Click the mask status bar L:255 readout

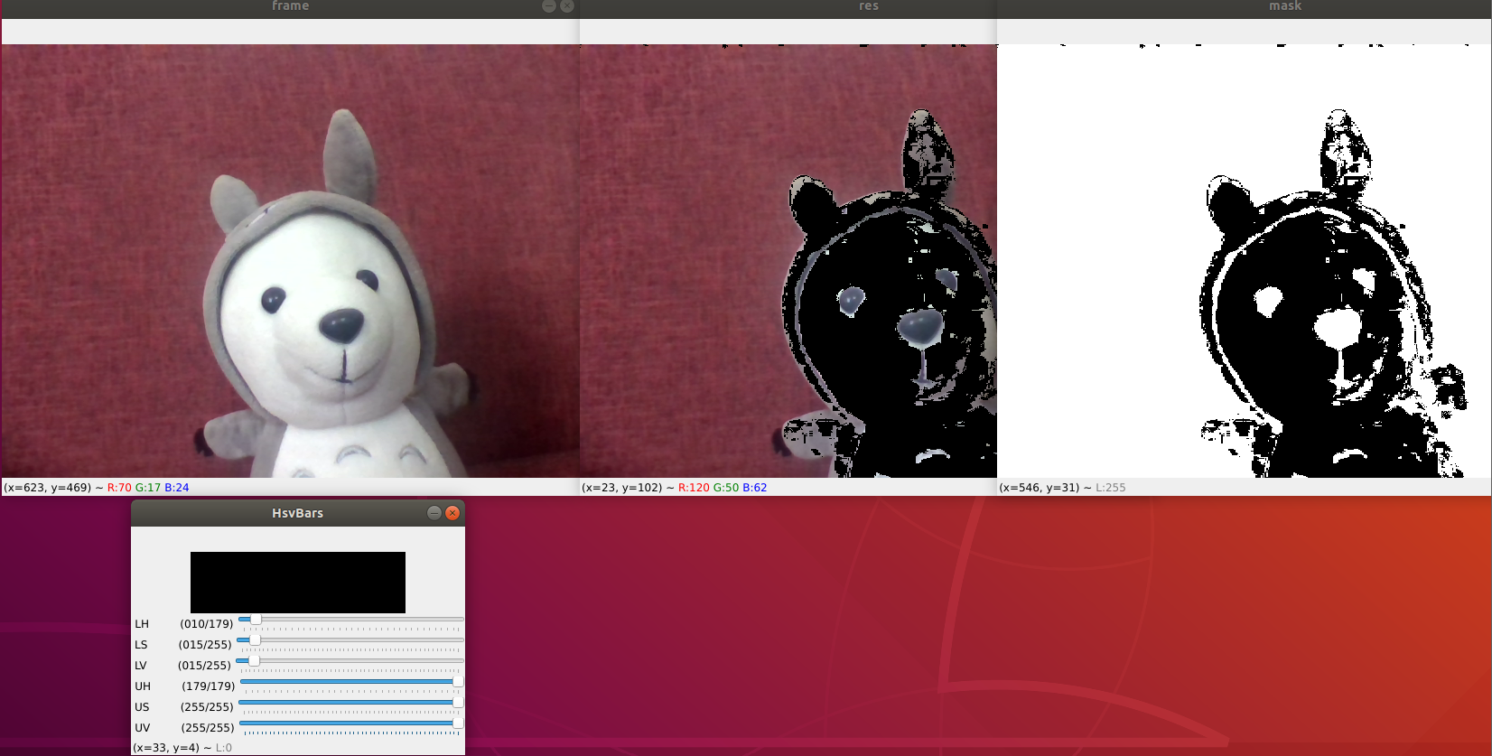coord(1111,488)
